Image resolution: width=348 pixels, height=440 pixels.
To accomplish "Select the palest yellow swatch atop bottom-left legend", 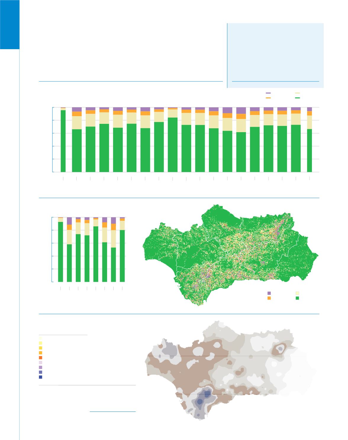I will 41,338.
